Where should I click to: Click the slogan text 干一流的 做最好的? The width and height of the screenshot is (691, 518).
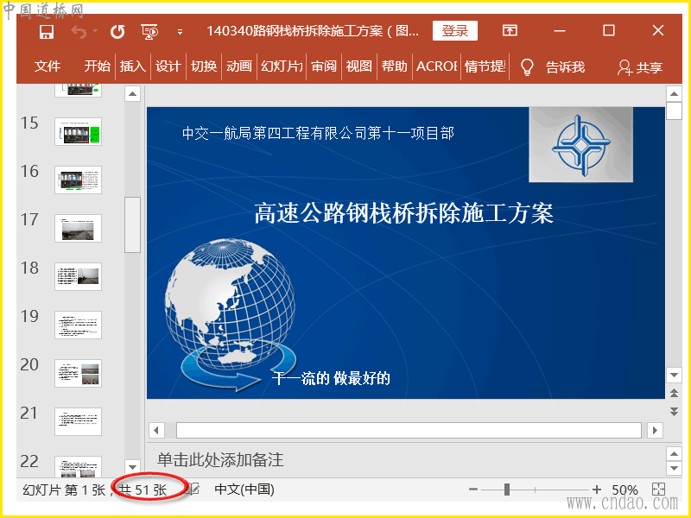coord(331,378)
